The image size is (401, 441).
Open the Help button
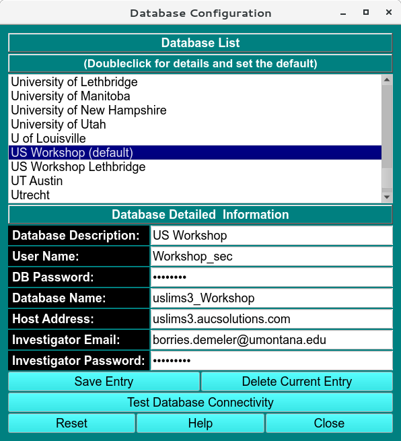pos(200,423)
